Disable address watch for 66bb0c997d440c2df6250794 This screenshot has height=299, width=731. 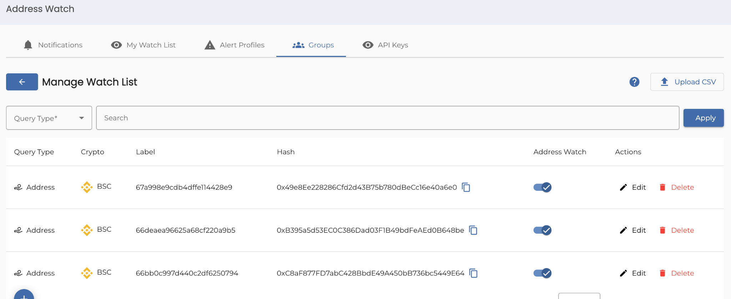point(543,273)
